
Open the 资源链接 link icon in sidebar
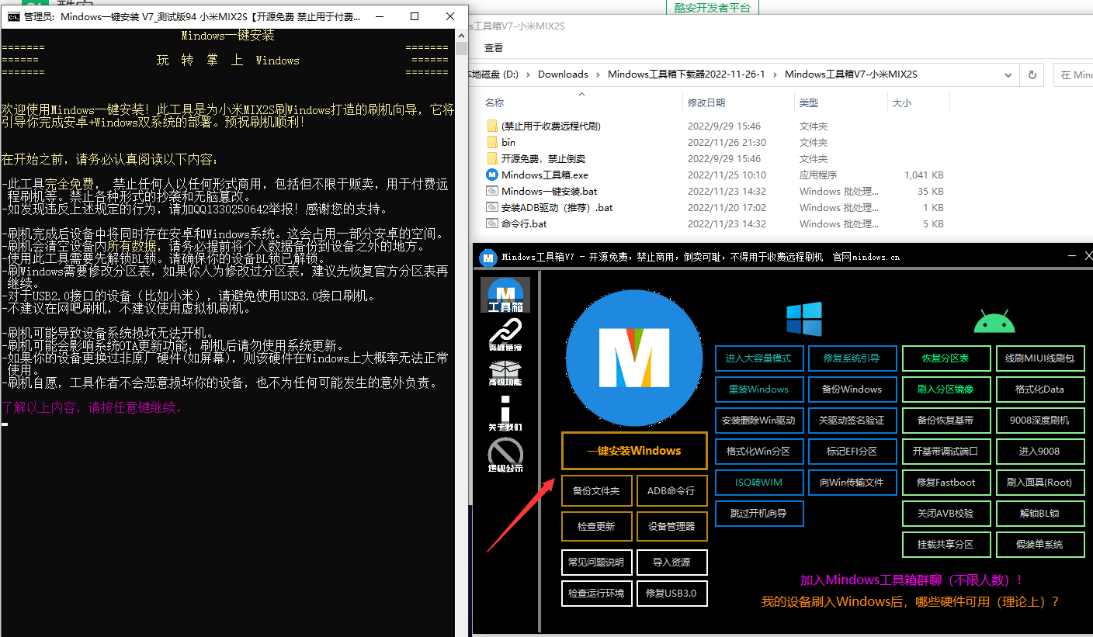[505, 335]
